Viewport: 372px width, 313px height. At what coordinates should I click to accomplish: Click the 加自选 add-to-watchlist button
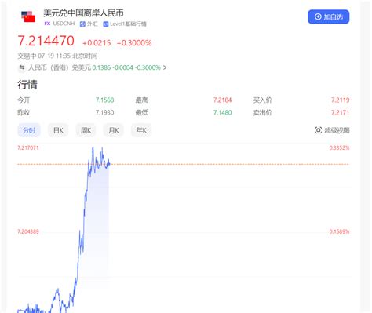tap(328, 16)
